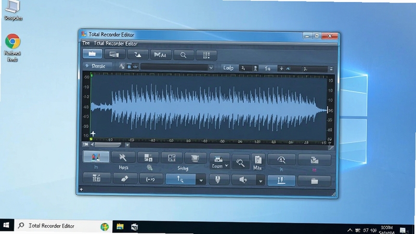
Task: Open dropdown arrow beside the speaker button
Action: (261, 181)
